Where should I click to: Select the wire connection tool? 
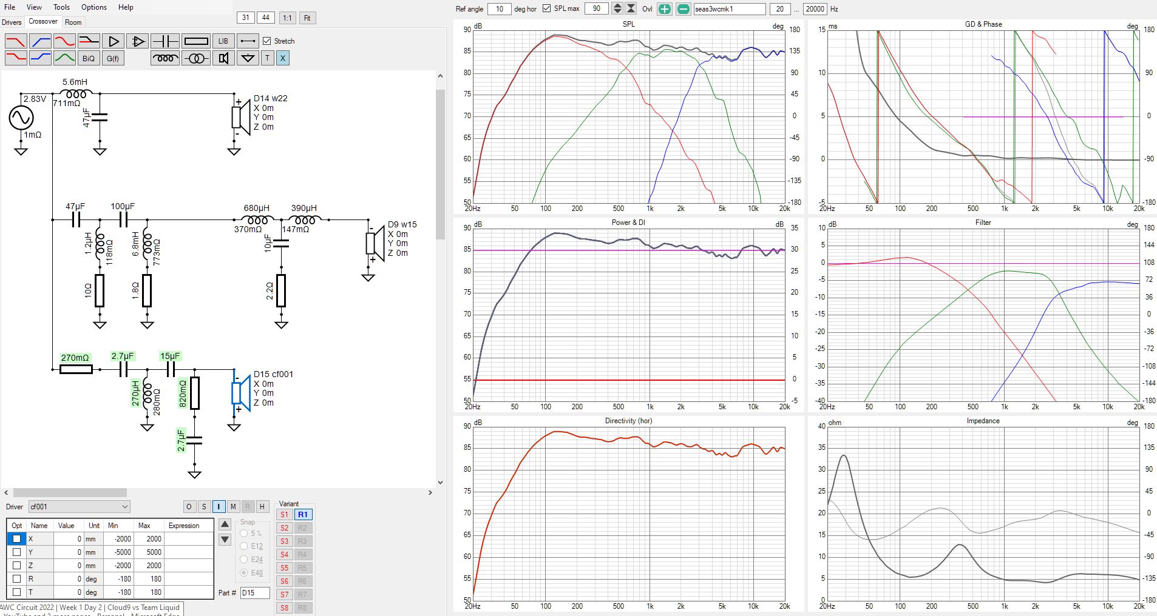248,41
